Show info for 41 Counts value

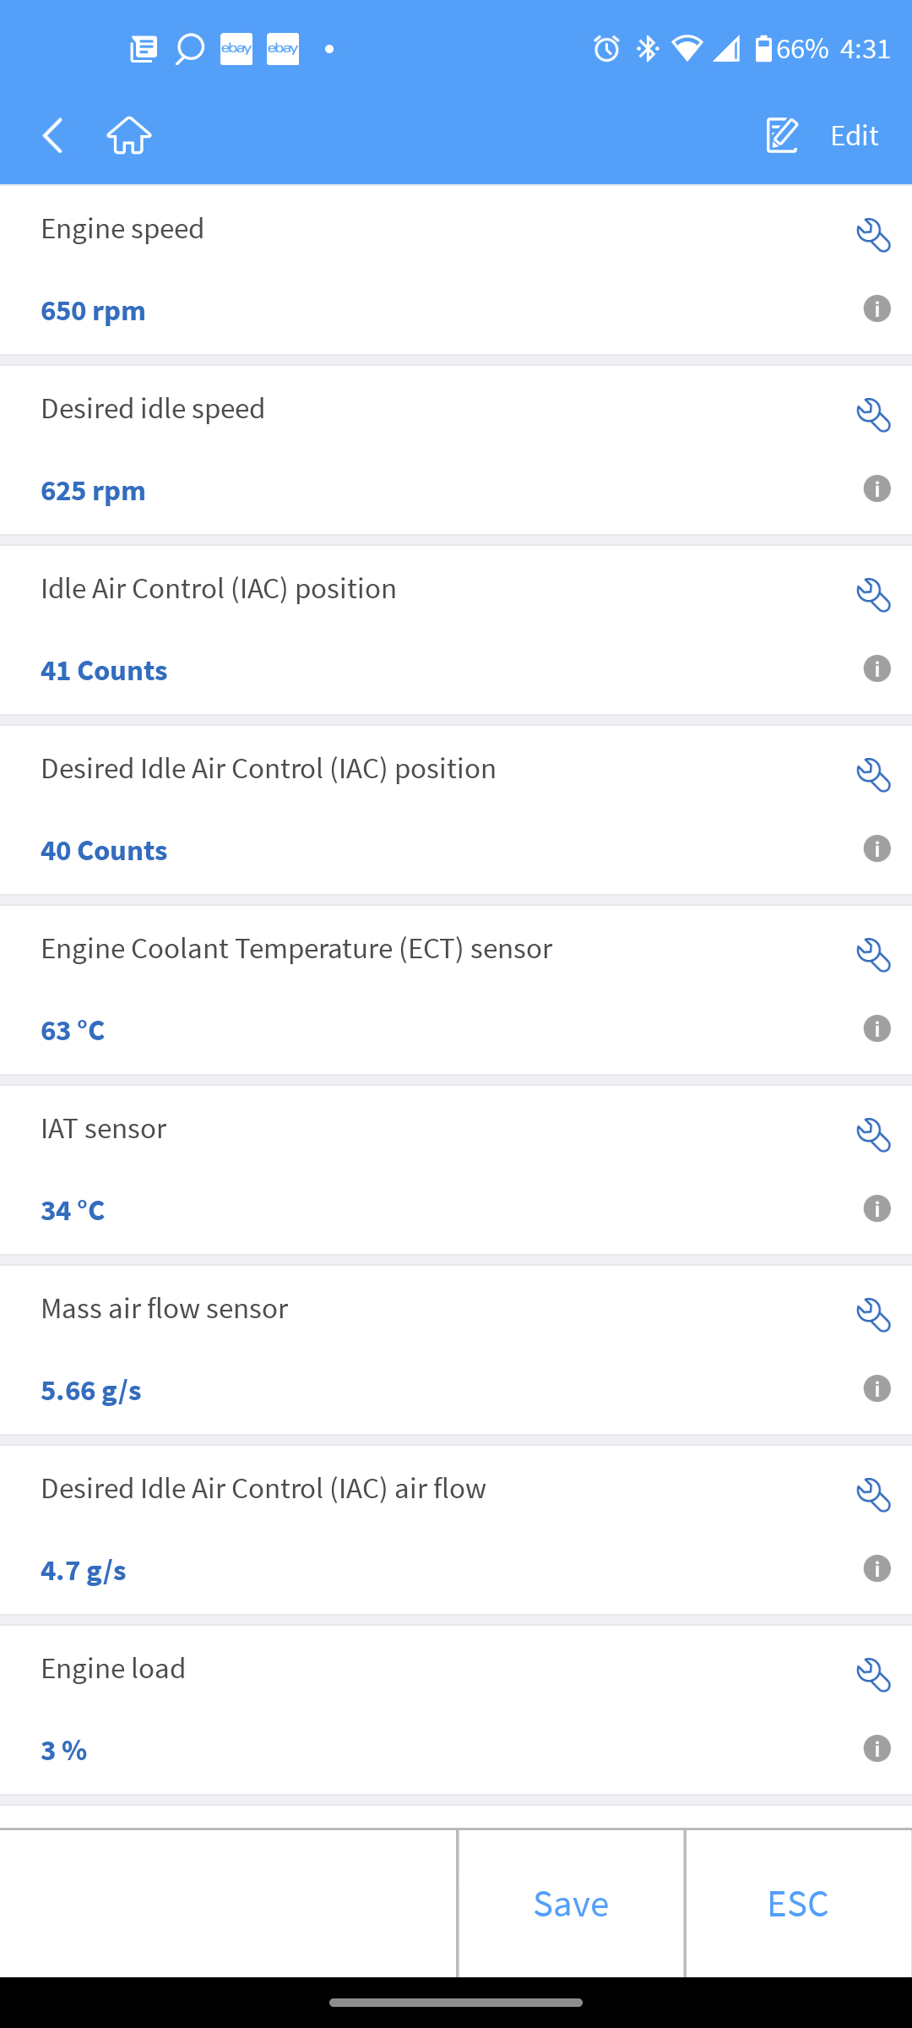tap(877, 668)
